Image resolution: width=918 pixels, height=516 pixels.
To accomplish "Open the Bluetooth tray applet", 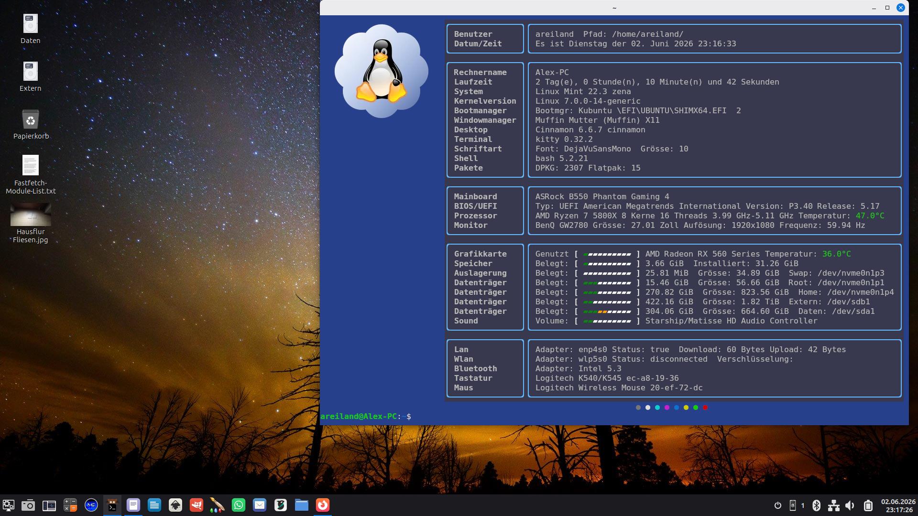I will (x=817, y=505).
